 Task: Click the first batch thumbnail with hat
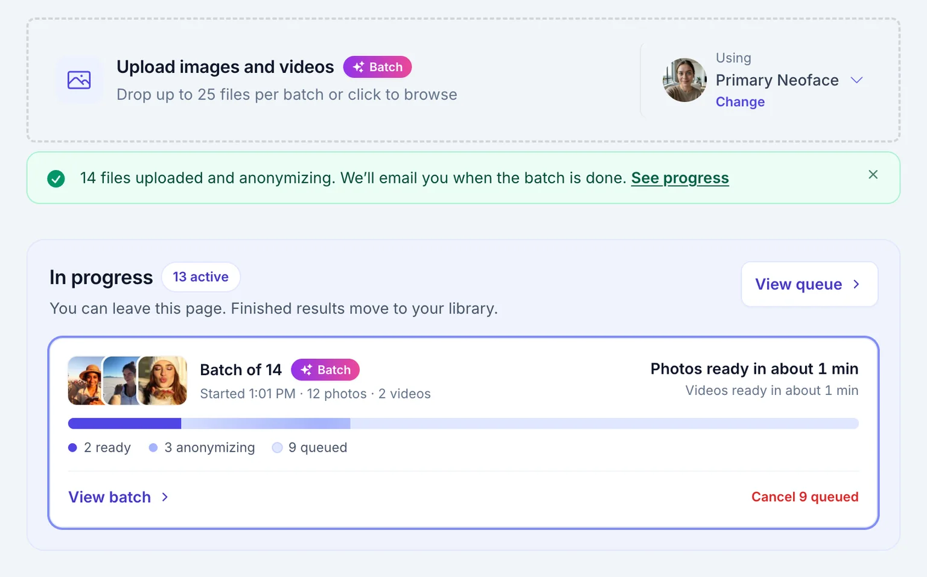click(86, 380)
